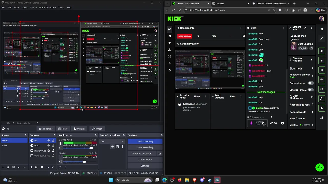Delete selected source with Sources trash icon
The height and width of the screenshot is (184, 328).
pos(36,167)
